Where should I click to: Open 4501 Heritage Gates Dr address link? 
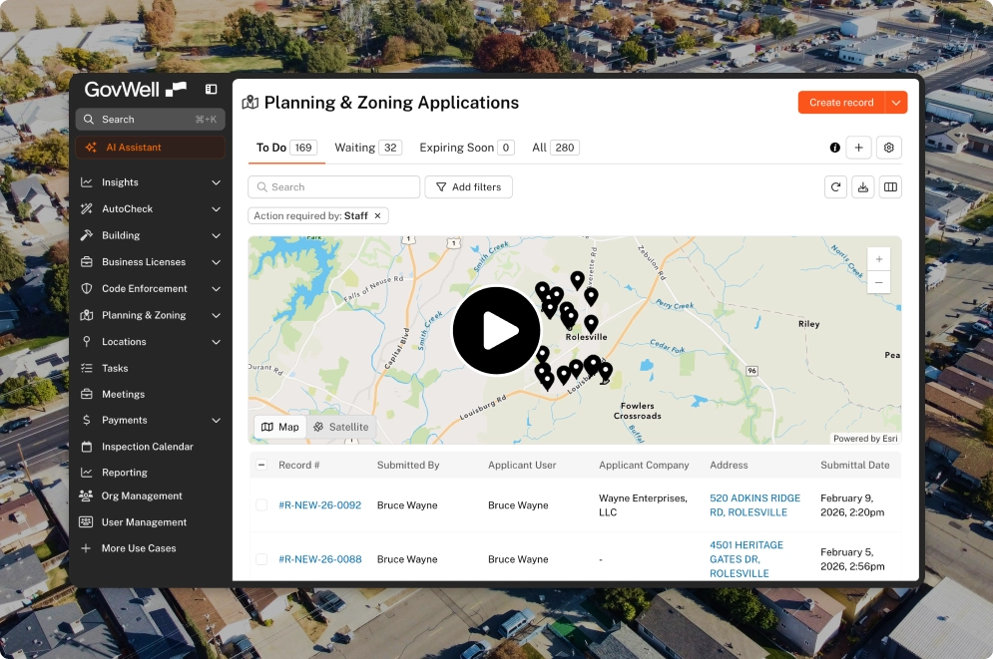[746, 559]
